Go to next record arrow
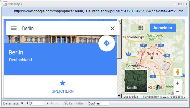190x108 pixels. [x=47, y=103]
